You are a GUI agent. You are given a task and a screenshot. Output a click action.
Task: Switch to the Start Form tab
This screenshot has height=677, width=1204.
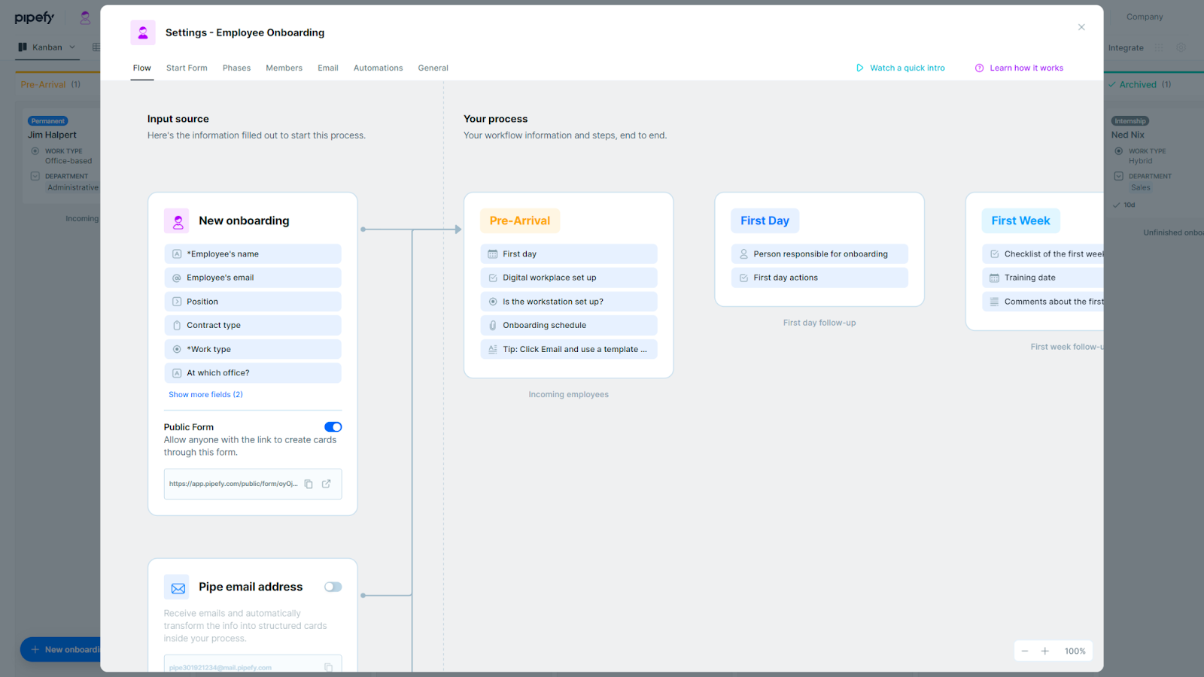click(x=187, y=68)
